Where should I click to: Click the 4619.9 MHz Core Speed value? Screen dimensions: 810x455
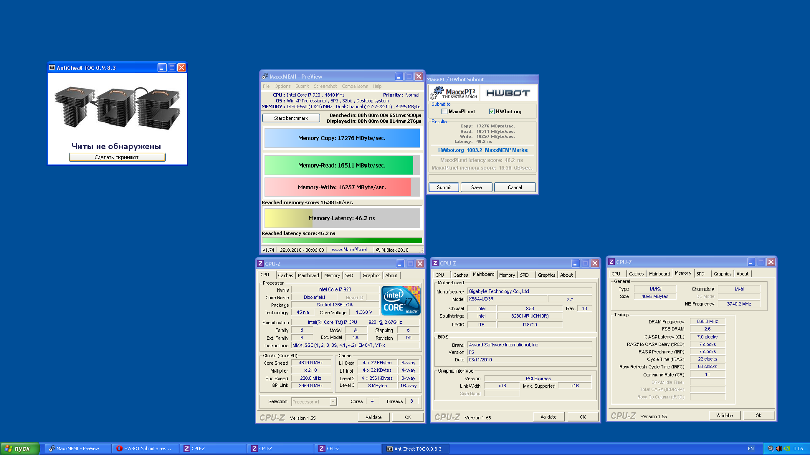[x=311, y=363]
